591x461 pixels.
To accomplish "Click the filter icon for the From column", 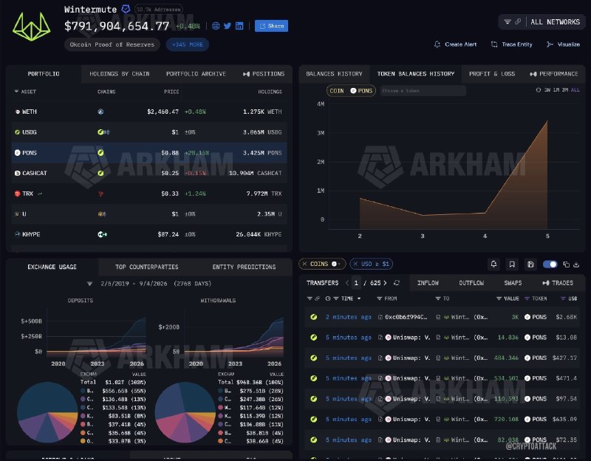I will pyautogui.click(x=379, y=298).
